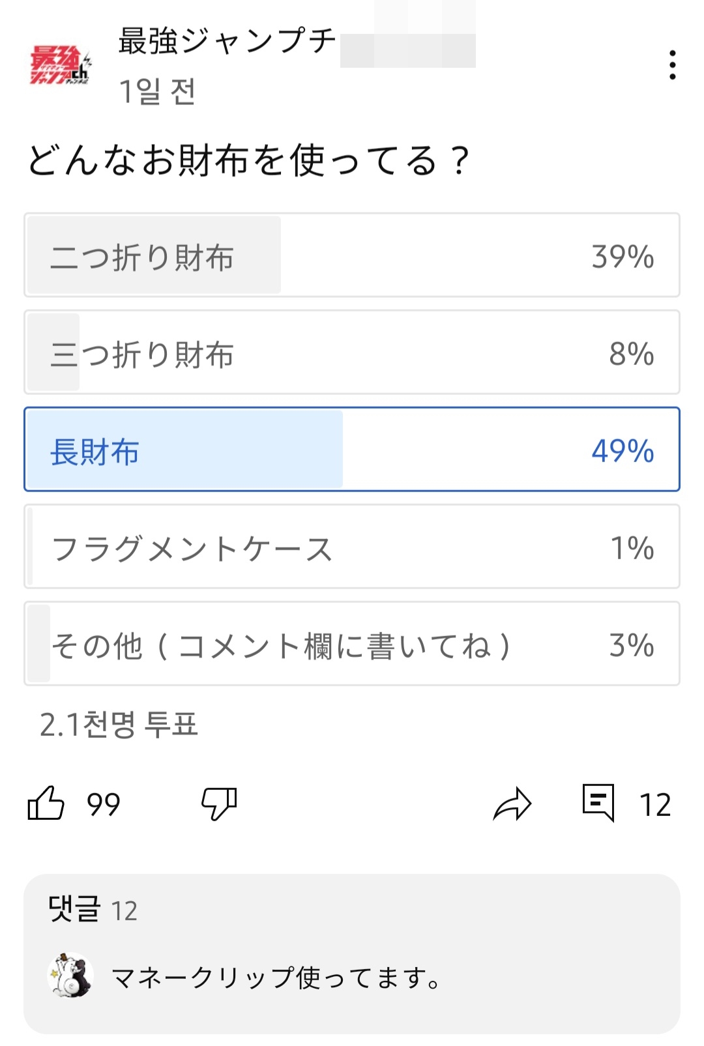This screenshot has height=1046, width=704.
Task: Pick その他（コメント欄に書いてね）option
Action: coord(352,643)
